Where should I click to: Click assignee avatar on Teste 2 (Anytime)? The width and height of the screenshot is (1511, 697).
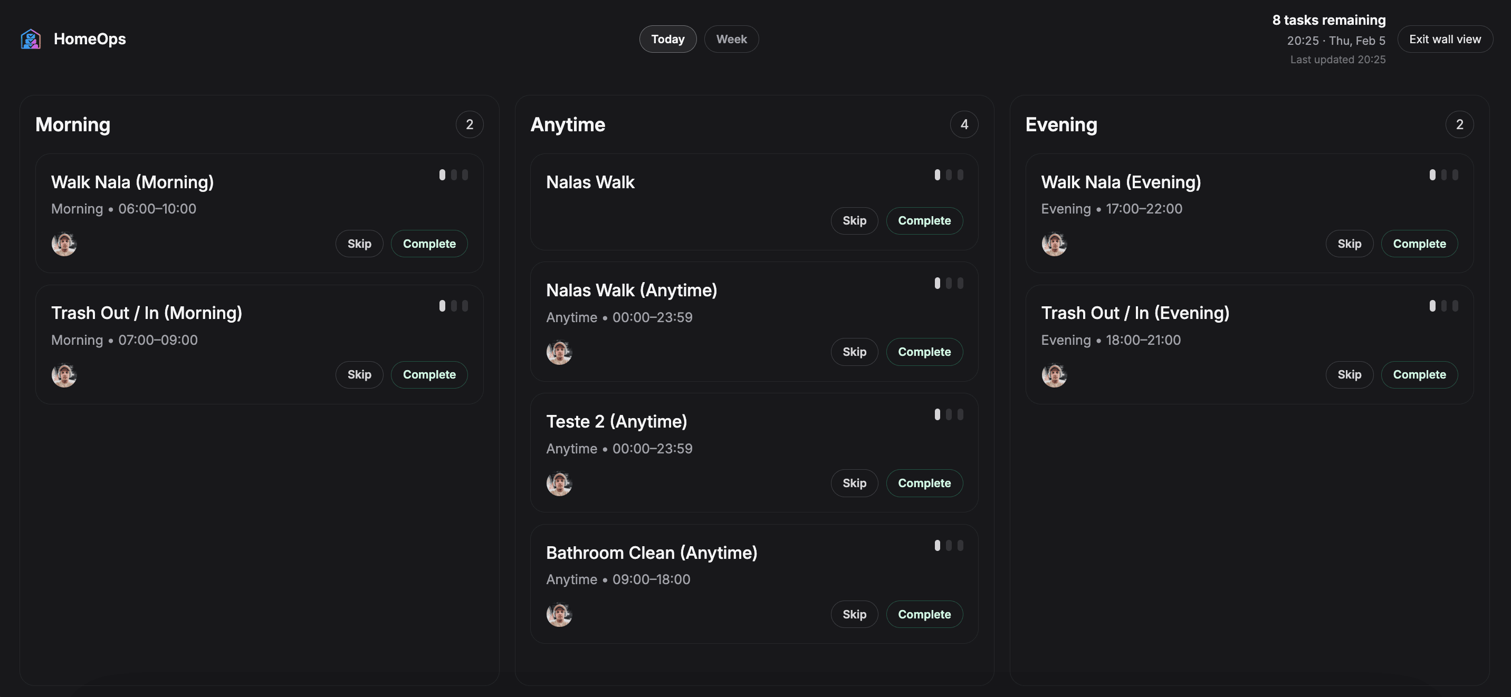559,483
